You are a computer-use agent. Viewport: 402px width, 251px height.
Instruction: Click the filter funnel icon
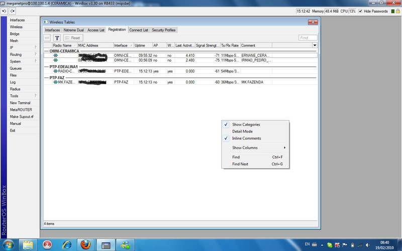(57, 38)
